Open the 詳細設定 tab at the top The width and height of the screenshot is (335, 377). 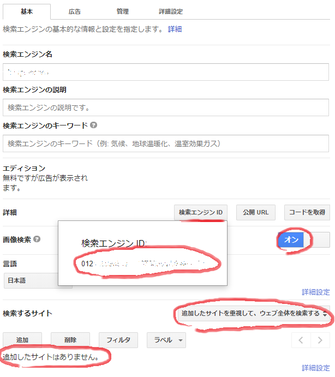click(171, 11)
